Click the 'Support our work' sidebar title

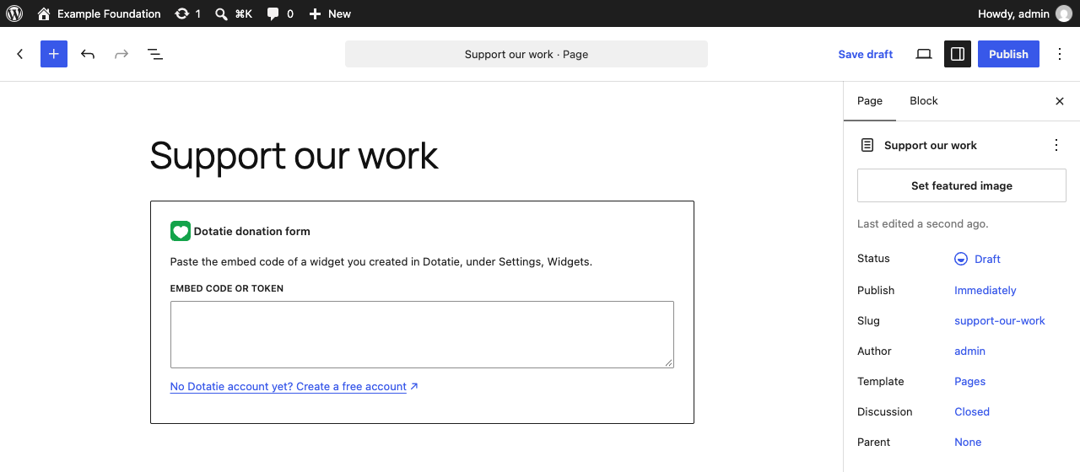(931, 145)
